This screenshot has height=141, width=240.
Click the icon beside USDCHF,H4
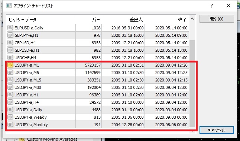click(x=10, y=58)
